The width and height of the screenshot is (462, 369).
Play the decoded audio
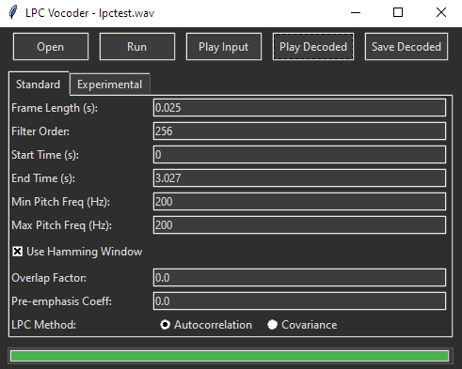click(313, 47)
